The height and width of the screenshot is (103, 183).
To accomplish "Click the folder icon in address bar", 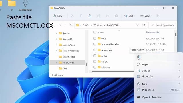I will [77, 25].
